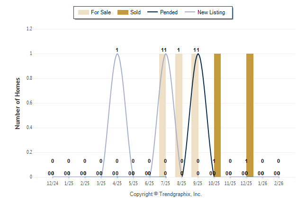Select the Sold bar for 12/25
The image size is (306, 206).
250,115
